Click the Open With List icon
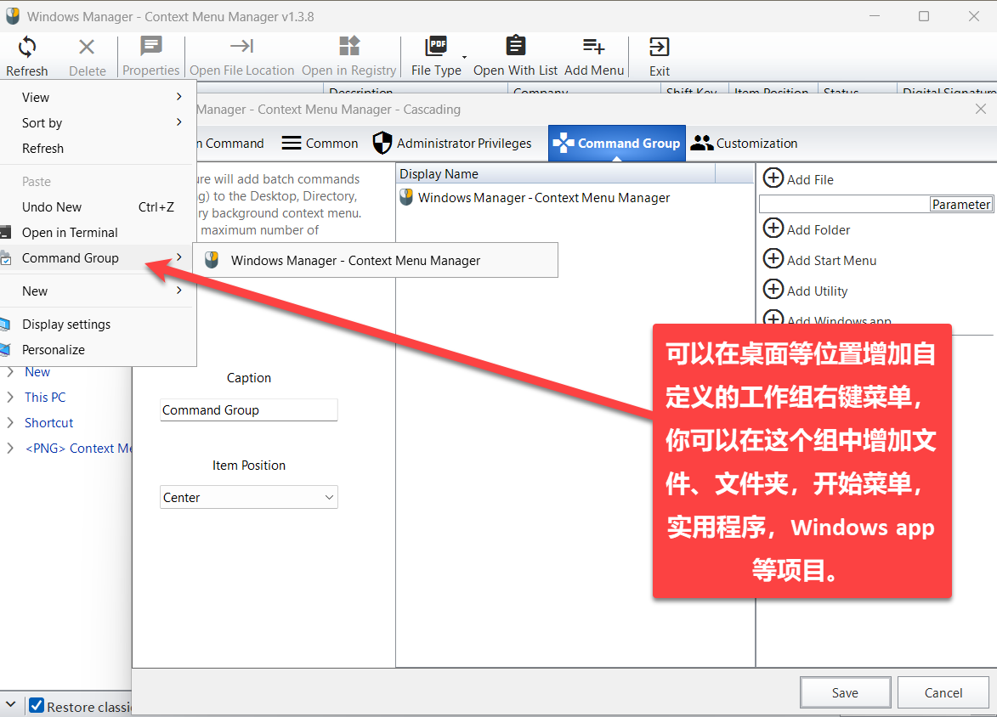 515,47
